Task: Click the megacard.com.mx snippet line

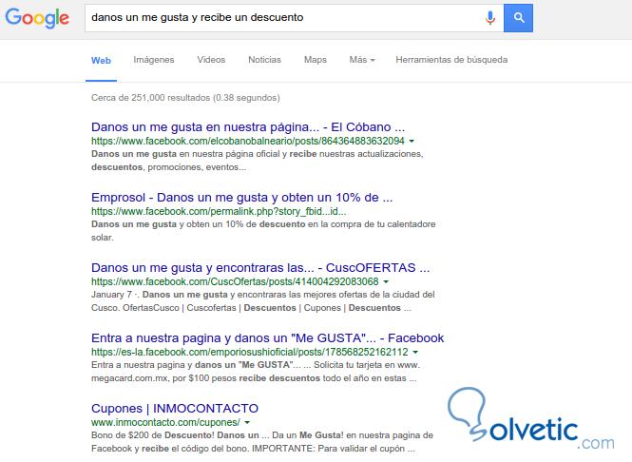Action: (x=254, y=378)
